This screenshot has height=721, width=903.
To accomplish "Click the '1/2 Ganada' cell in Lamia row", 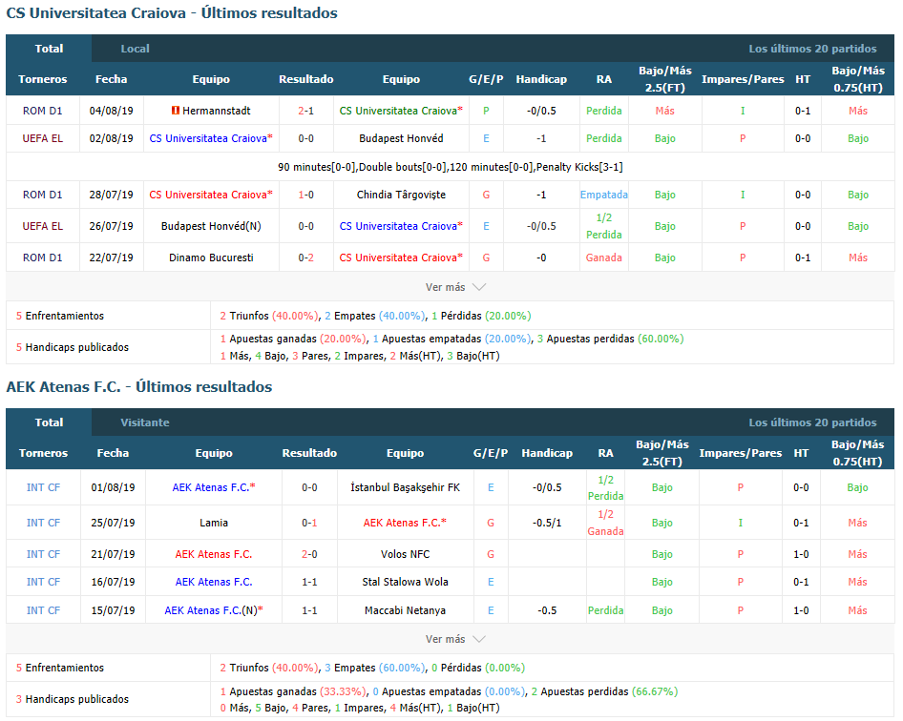I will click(605, 523).
